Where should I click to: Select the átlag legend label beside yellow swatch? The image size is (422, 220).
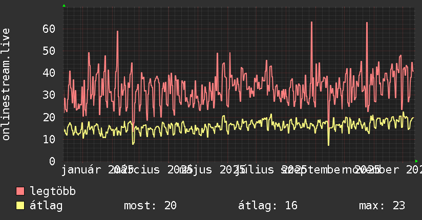tap(46, 206)
